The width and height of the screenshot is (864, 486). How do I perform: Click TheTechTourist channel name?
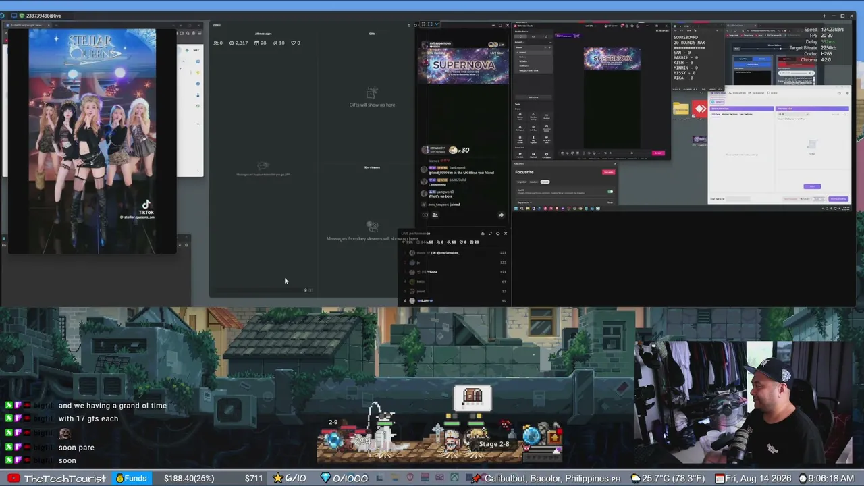click(x=65, y=479)
